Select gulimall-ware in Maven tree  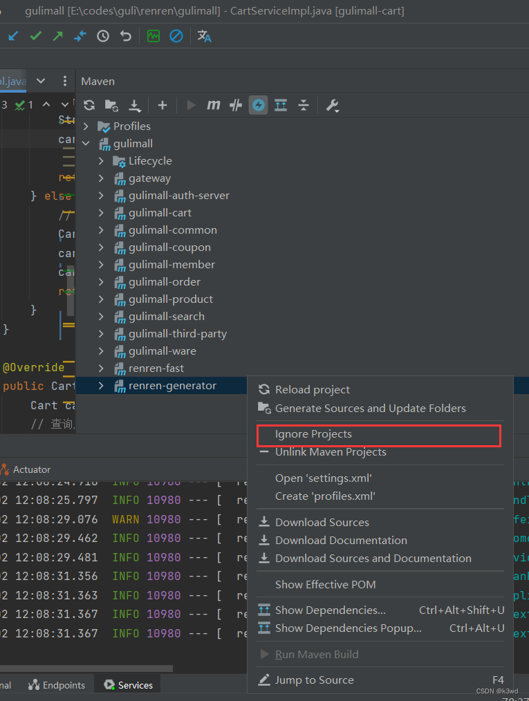[163, 351]
